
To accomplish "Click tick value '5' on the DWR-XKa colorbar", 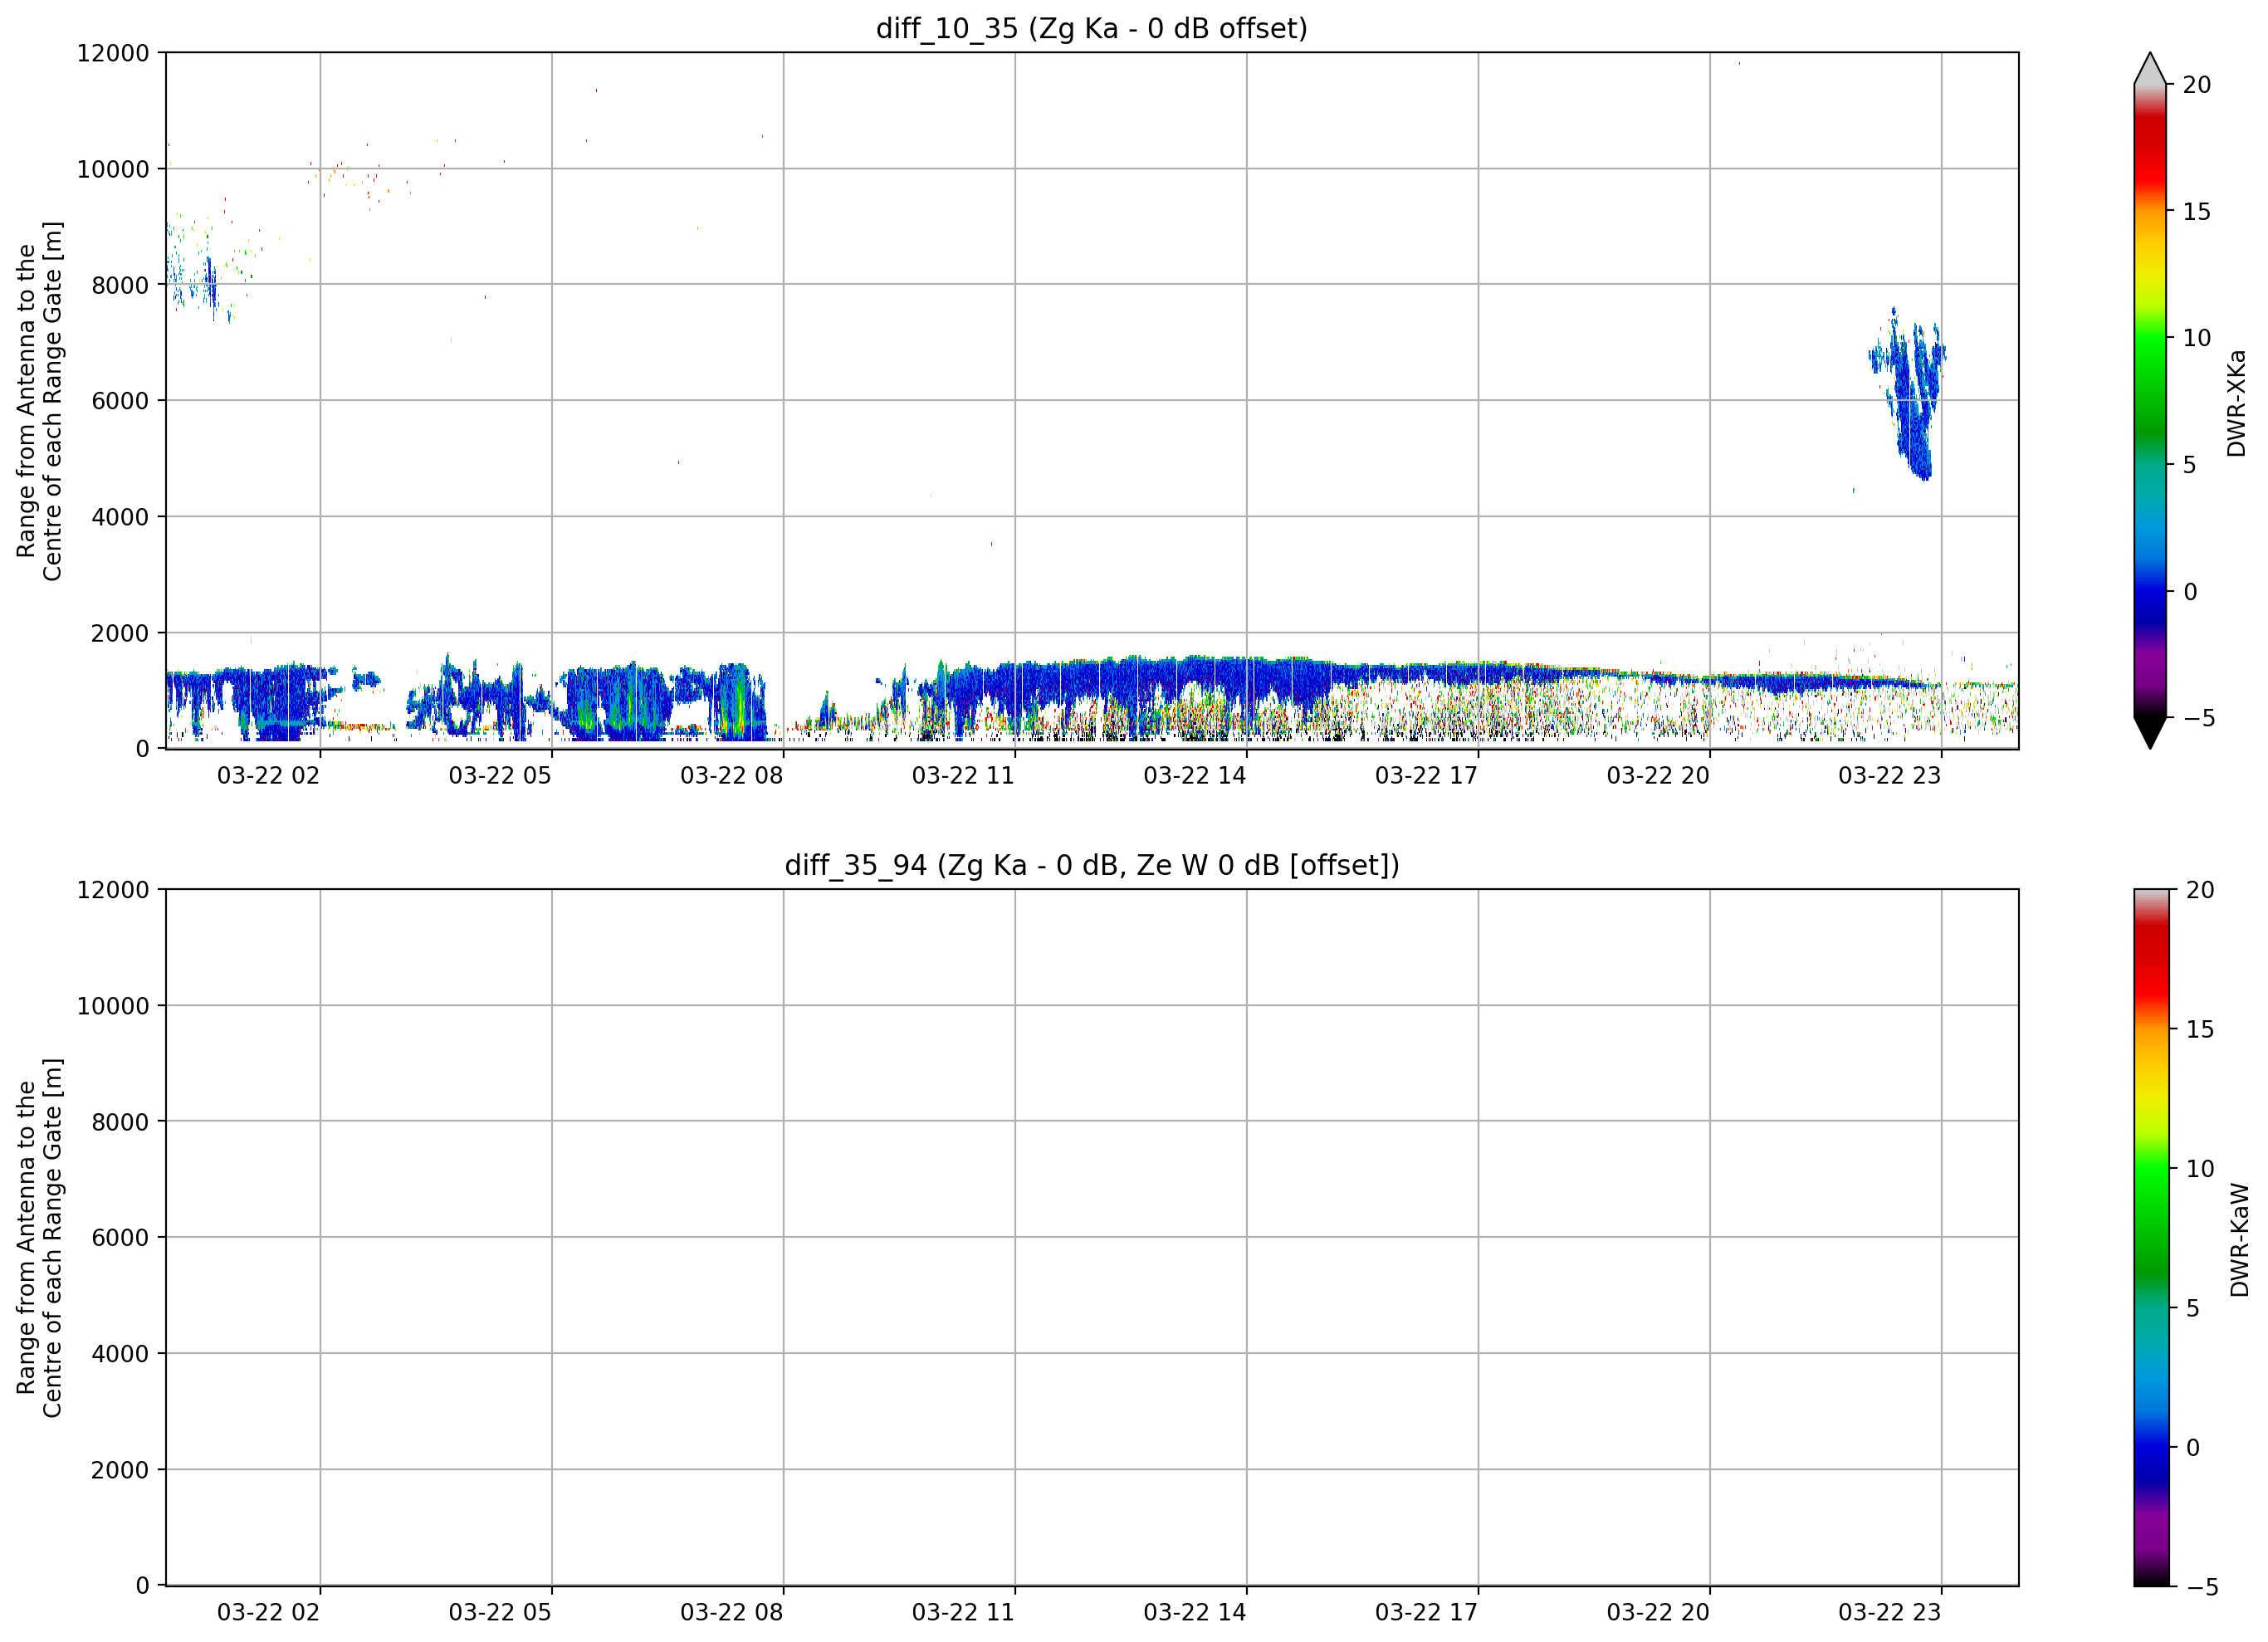I will (x=2189, y=465).
